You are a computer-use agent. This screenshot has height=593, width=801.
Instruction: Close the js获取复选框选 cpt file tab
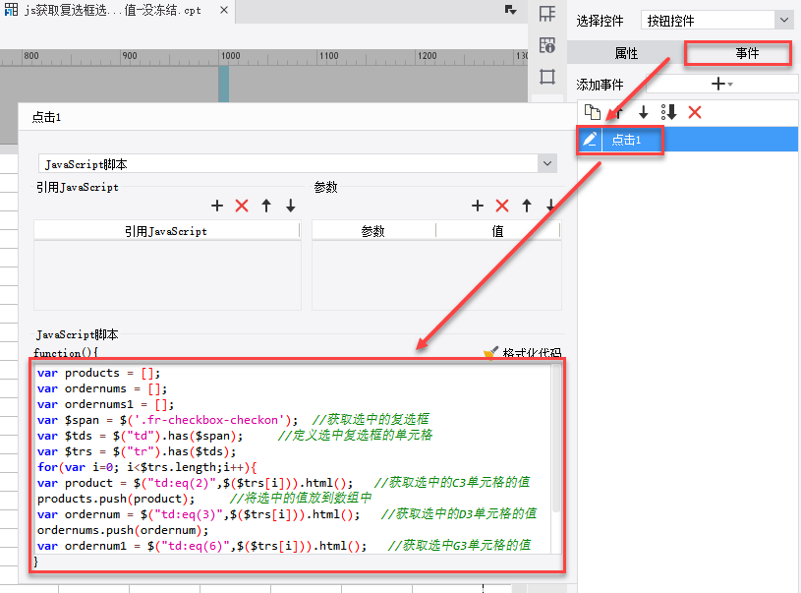[224, 10]
